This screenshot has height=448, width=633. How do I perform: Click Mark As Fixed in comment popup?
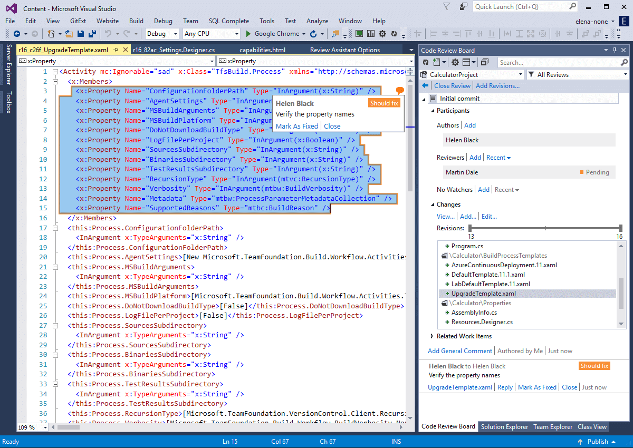[x=296, y=126]
